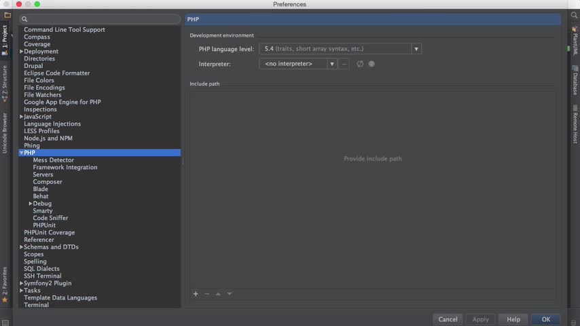
Task: Open the Structure tool window tab
Action: pos(5,84)
